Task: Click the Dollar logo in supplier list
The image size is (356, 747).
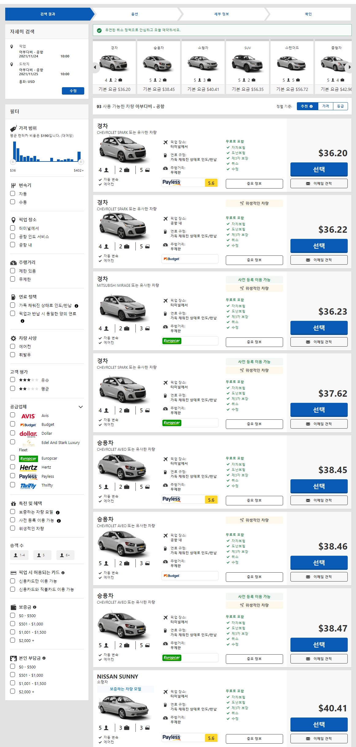Action: click(28, 434)
